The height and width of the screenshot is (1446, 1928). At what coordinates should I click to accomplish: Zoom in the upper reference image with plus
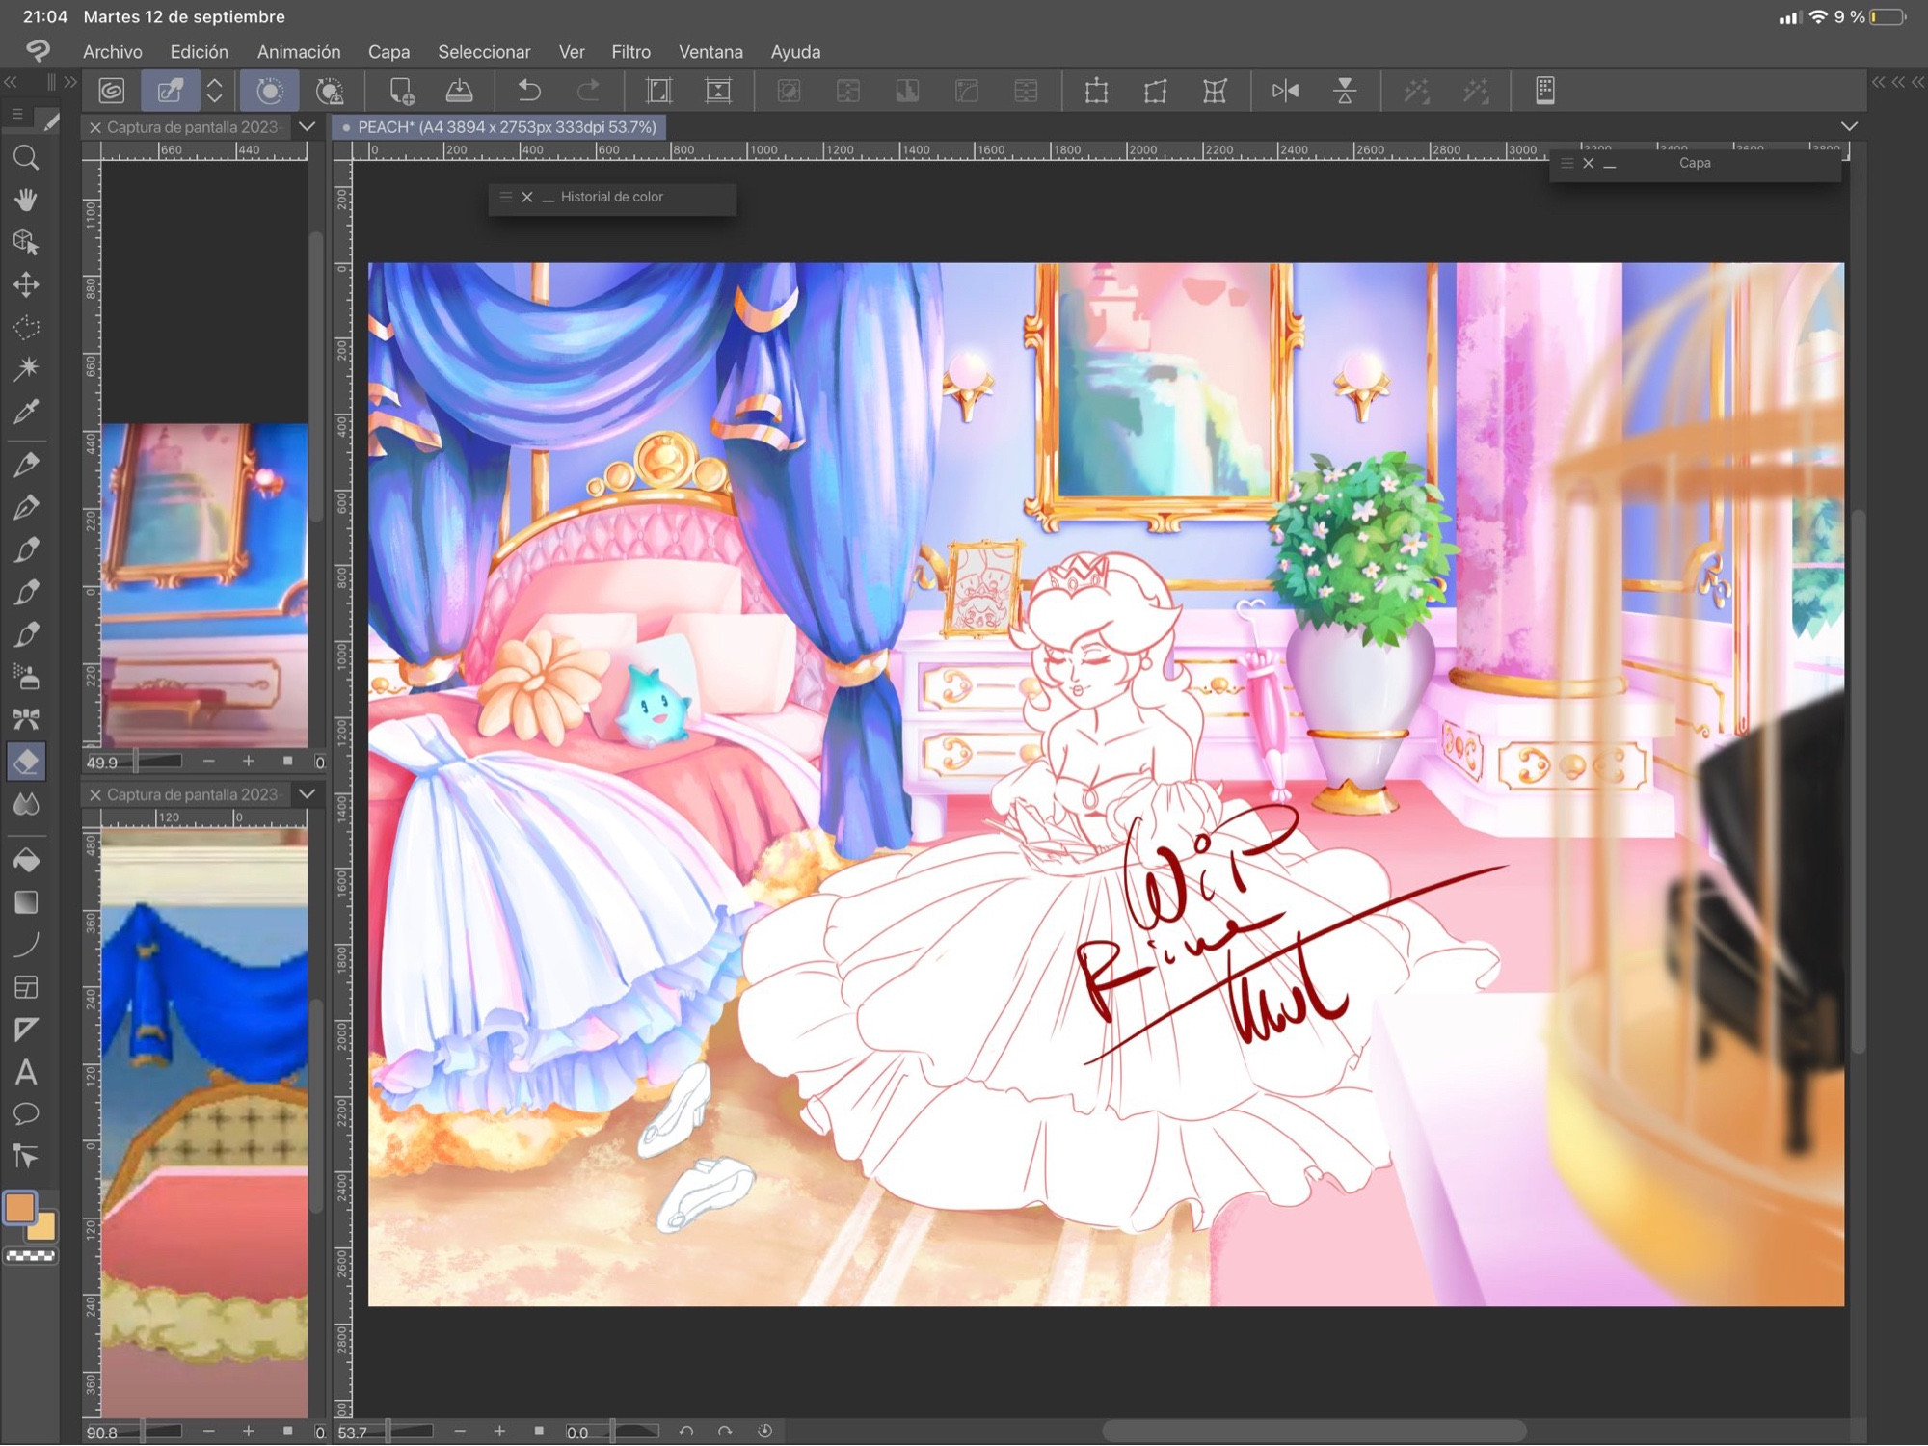click(248, 762)
